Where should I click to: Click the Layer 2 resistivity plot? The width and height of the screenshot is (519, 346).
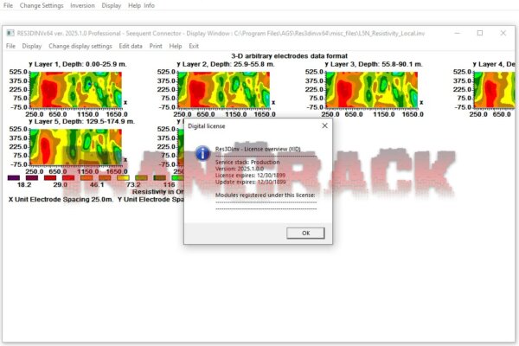point(224,90)
